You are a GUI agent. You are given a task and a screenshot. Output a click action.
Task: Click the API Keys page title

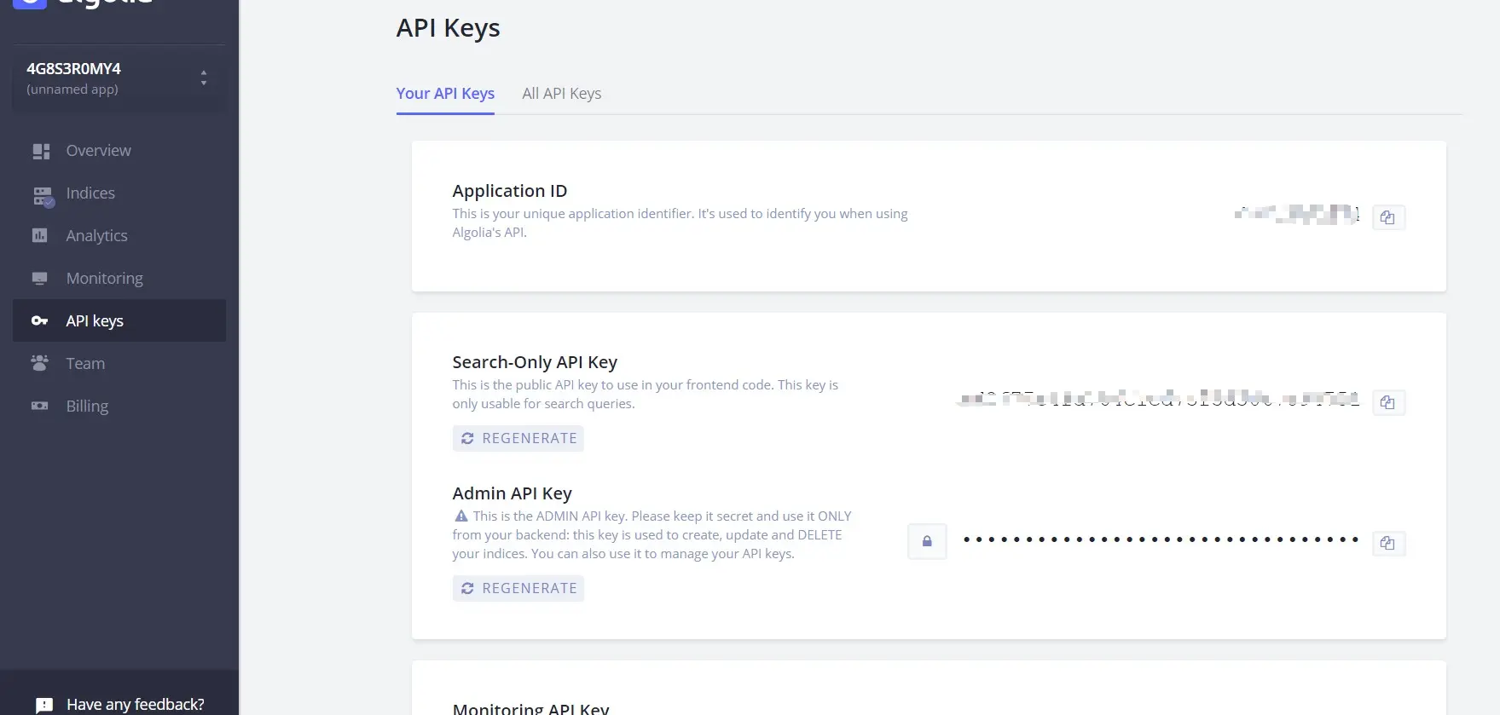coord(449,28)
